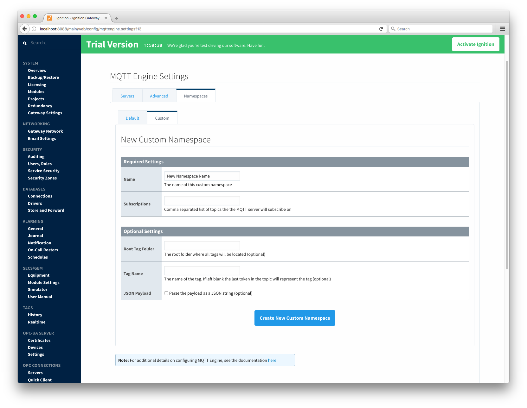527x408 pixels.
Task: Open Security Zones in sidebar
Action: pyautogui.click(x=42, y=178)
